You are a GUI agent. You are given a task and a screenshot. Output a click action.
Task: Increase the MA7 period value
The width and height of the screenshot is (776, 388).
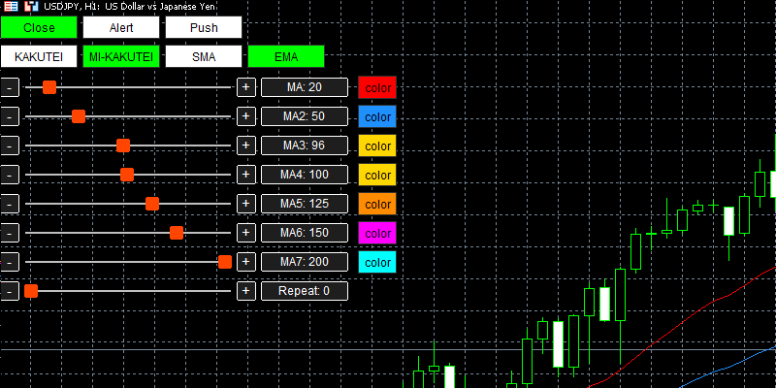(246, 262)
